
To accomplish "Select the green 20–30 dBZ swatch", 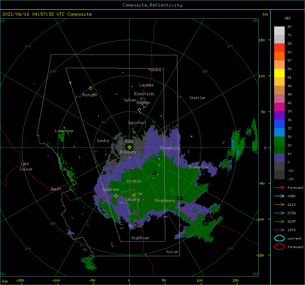I will [x=279, y=141].
